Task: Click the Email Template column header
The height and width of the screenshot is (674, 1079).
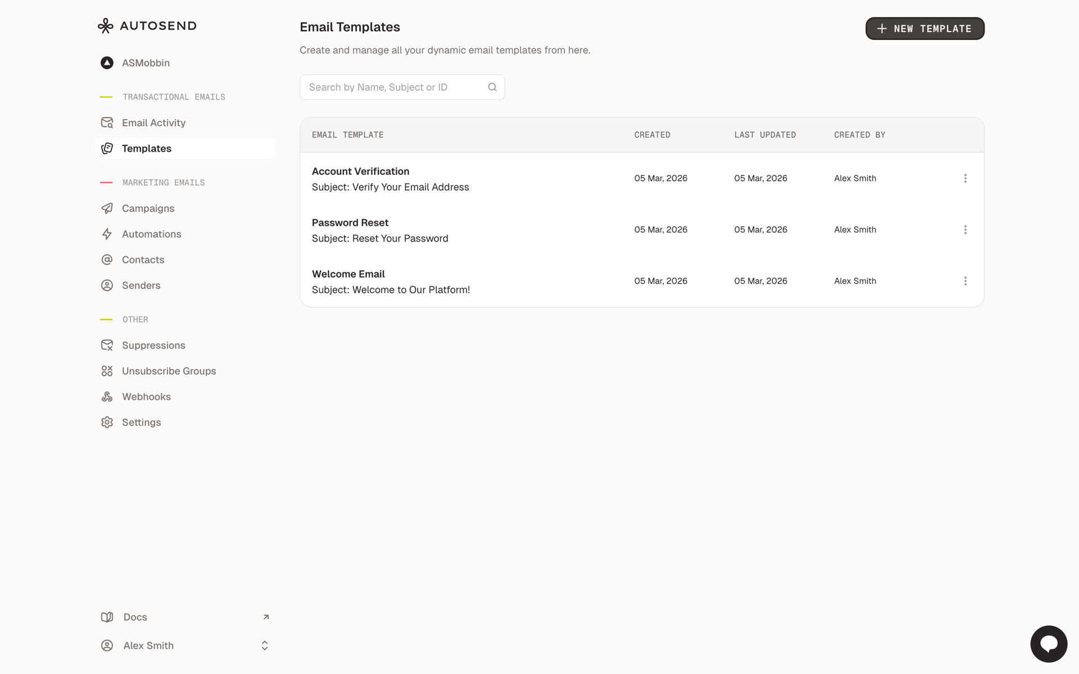Action: (x=348, y=135)
